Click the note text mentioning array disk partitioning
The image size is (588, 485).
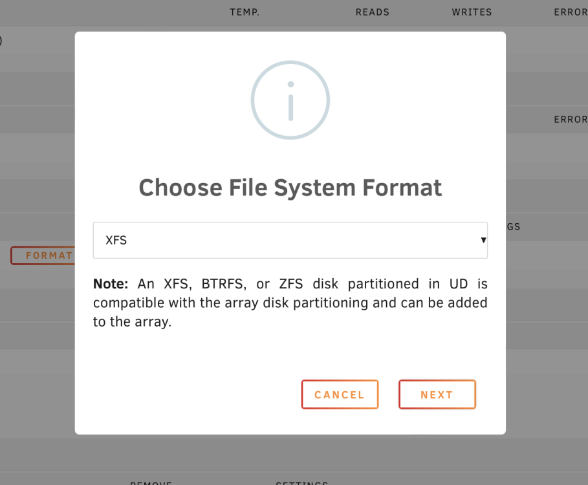[290, 303]
